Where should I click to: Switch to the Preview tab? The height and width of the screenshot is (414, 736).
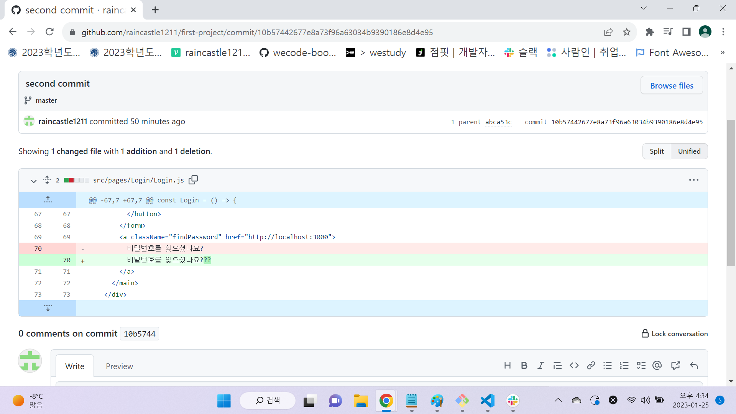[119, 366]
